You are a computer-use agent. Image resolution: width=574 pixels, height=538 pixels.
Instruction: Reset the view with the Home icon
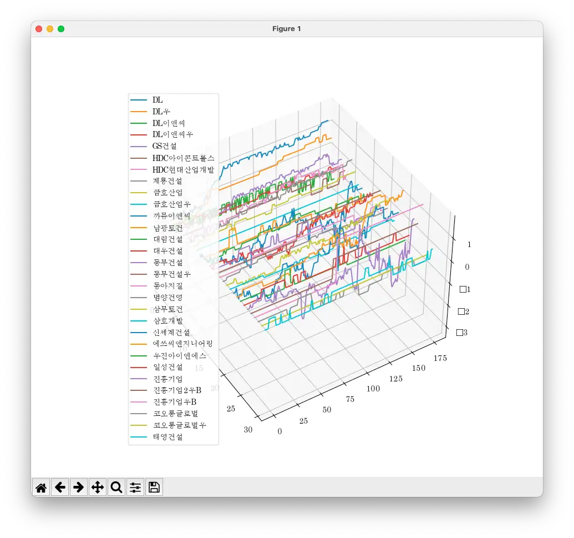click(x=42, y=487)
